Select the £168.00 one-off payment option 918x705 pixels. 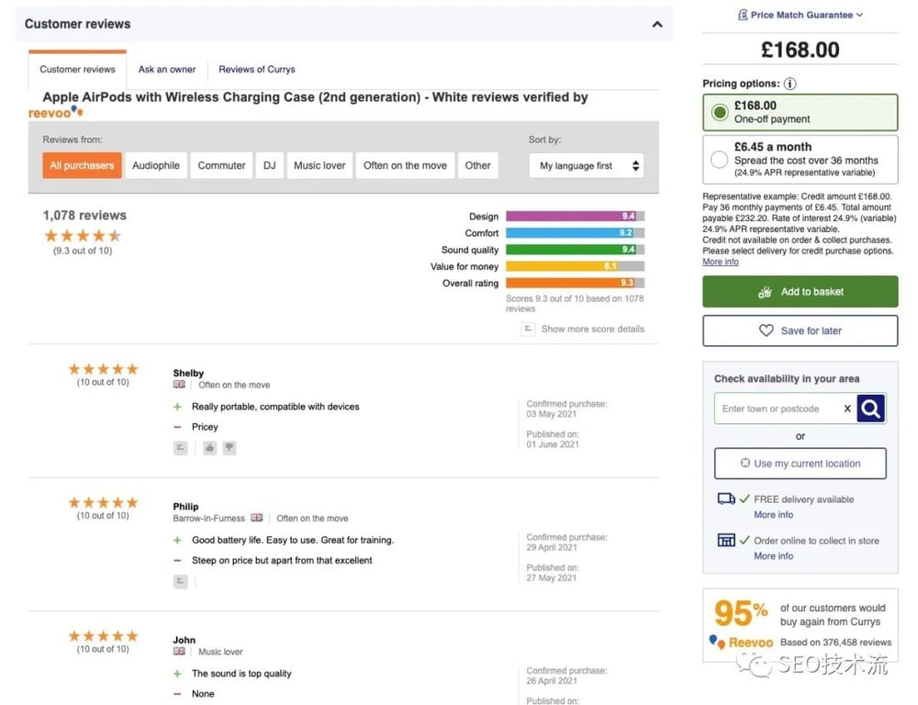[x=720, y=113]
